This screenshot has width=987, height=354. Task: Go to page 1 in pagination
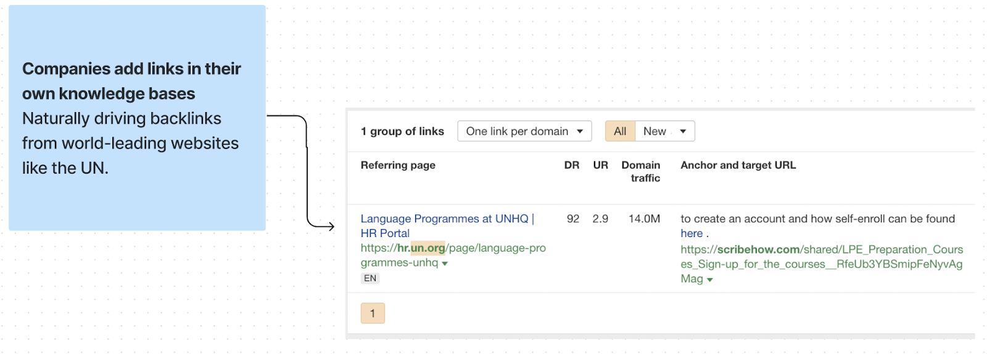click(373, 313)
